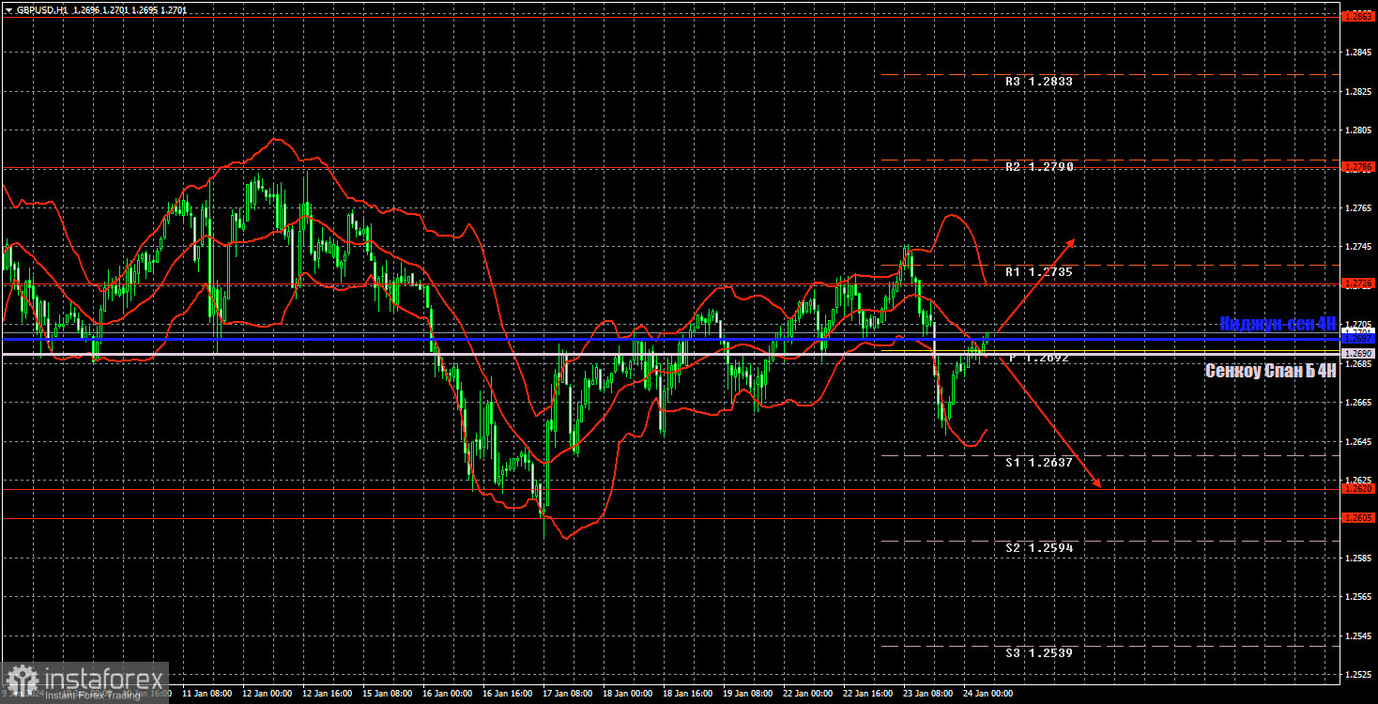
Task: Click the 1.2645 price scale value
Action: tap(1358, 441)
